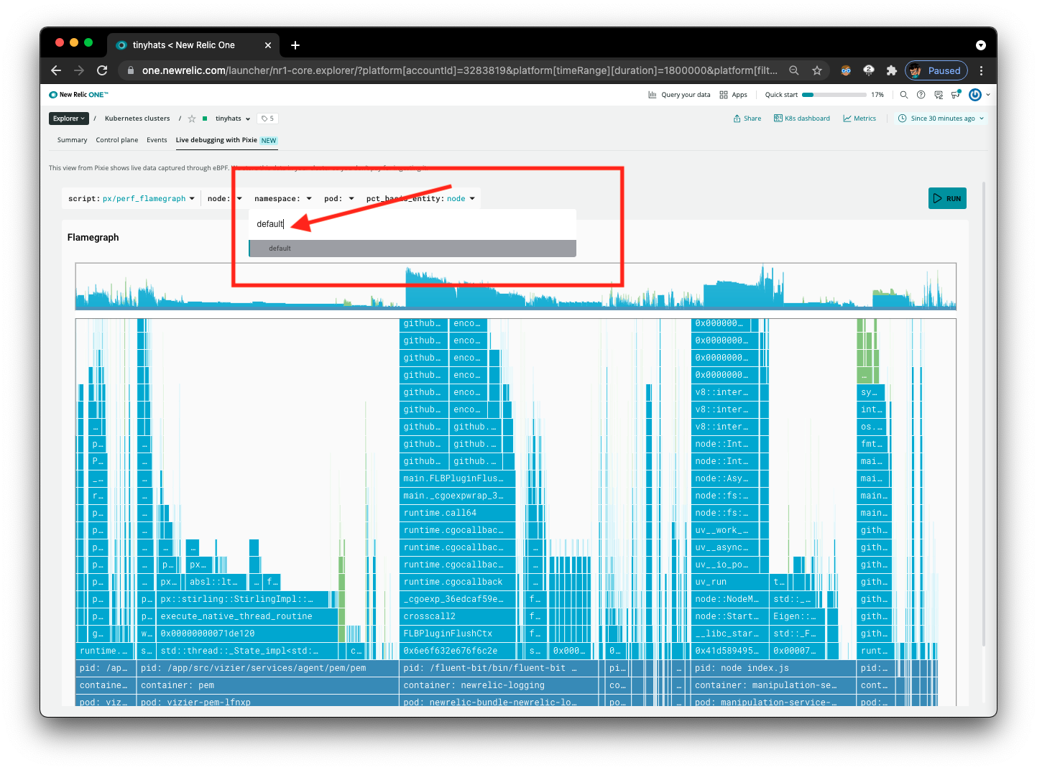Bookmark this page with the star
Viewport: 1037px width, 770px height.
point(817,70)
